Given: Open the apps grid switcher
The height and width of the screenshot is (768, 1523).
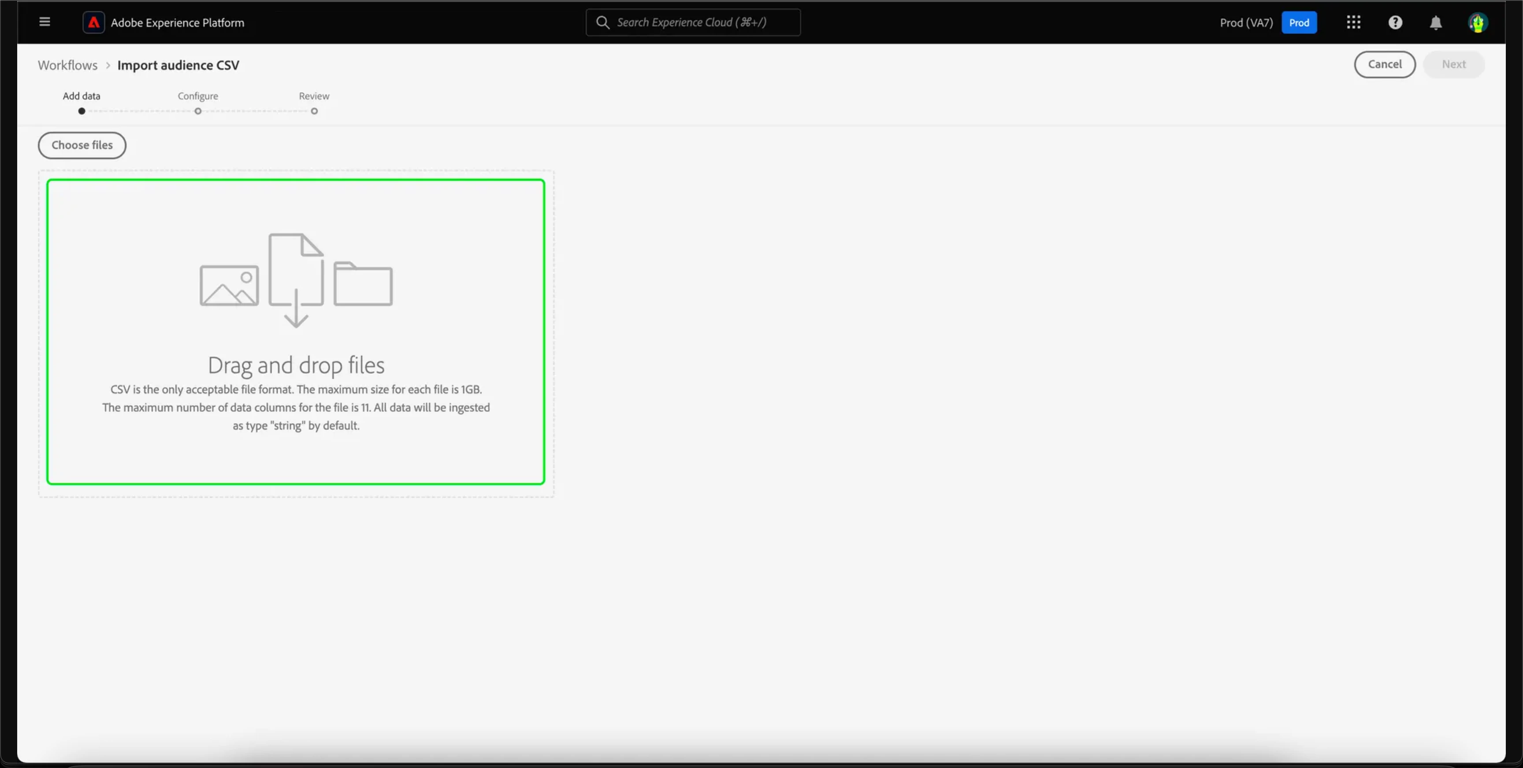Looking at the screenshot, I should (1353, 22).
